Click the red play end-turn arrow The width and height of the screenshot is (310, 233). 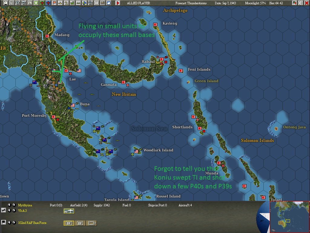coord(118,3)
